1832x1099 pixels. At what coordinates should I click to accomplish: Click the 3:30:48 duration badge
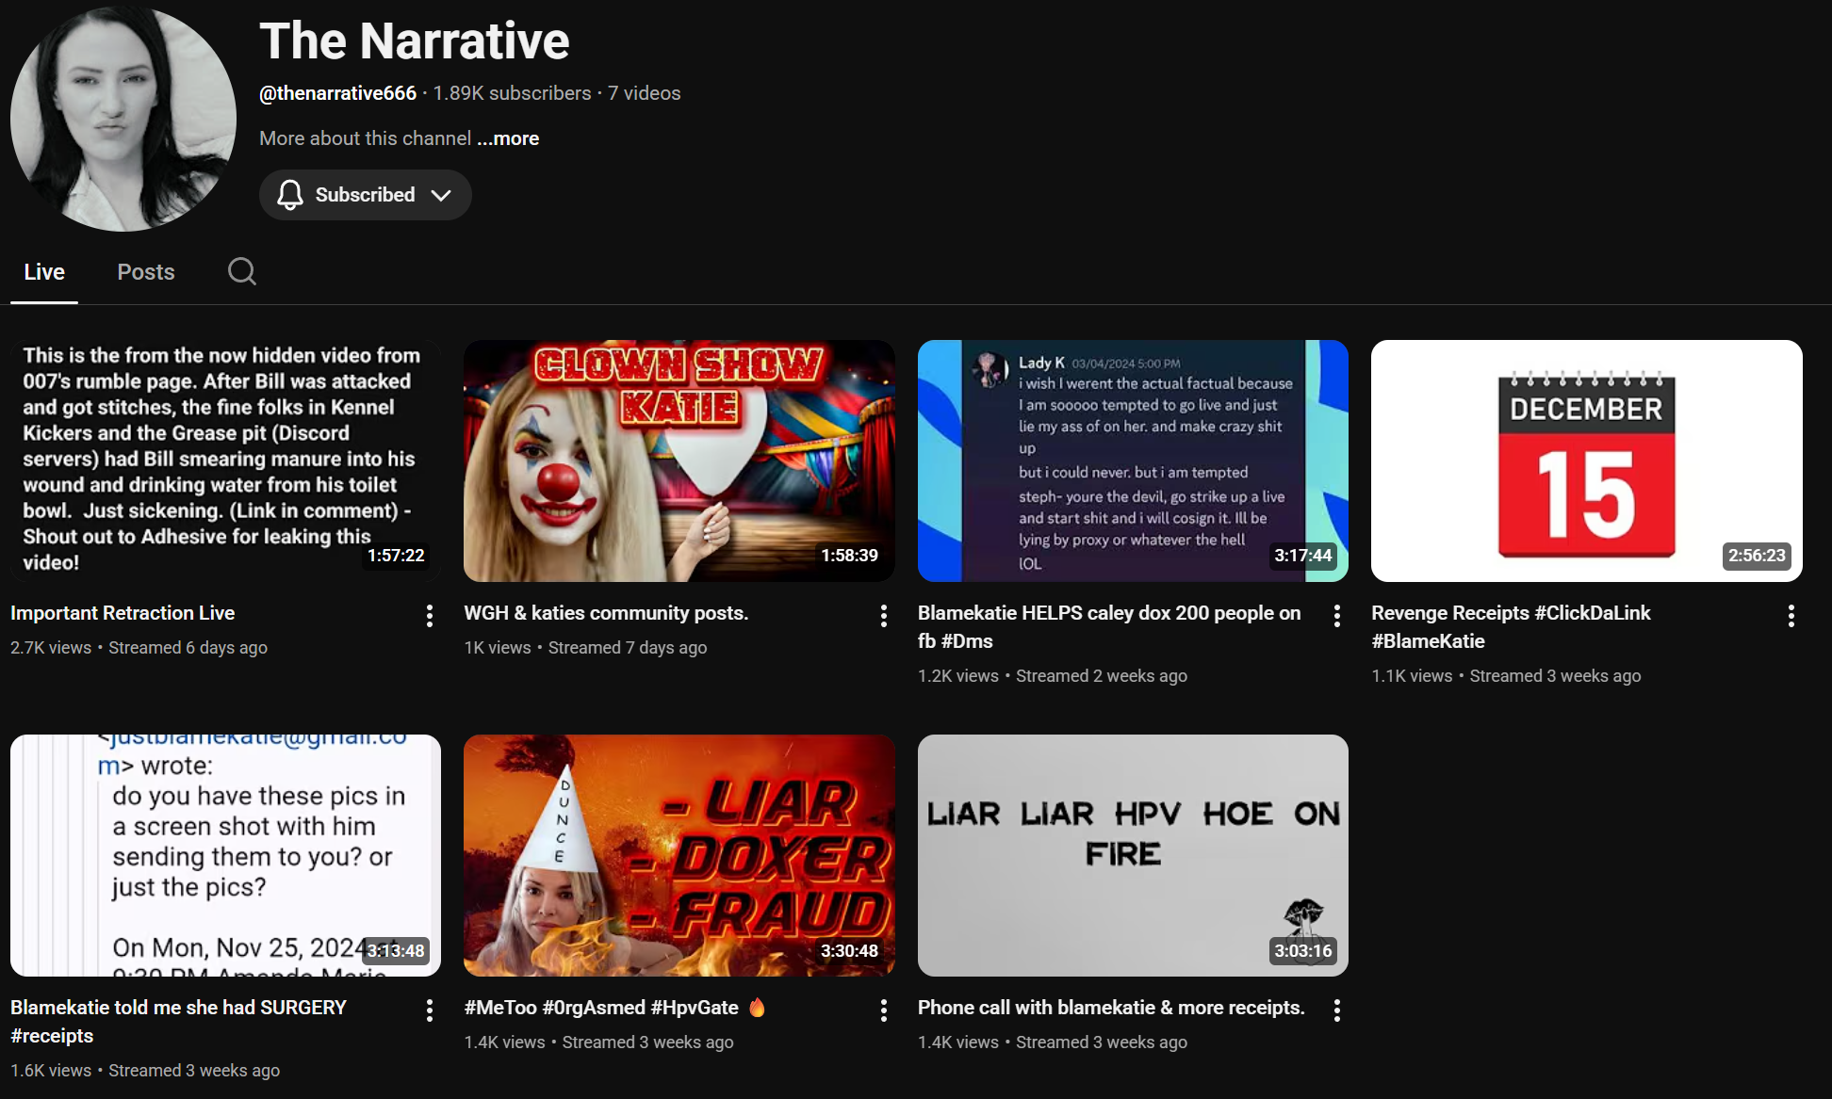pyautogui.click(x=849, y=951)
